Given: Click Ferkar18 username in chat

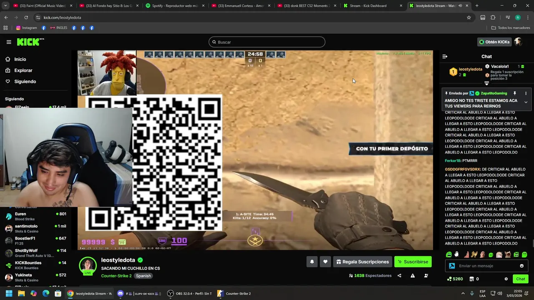Looking at the screenshot, I should pos(453,161).
